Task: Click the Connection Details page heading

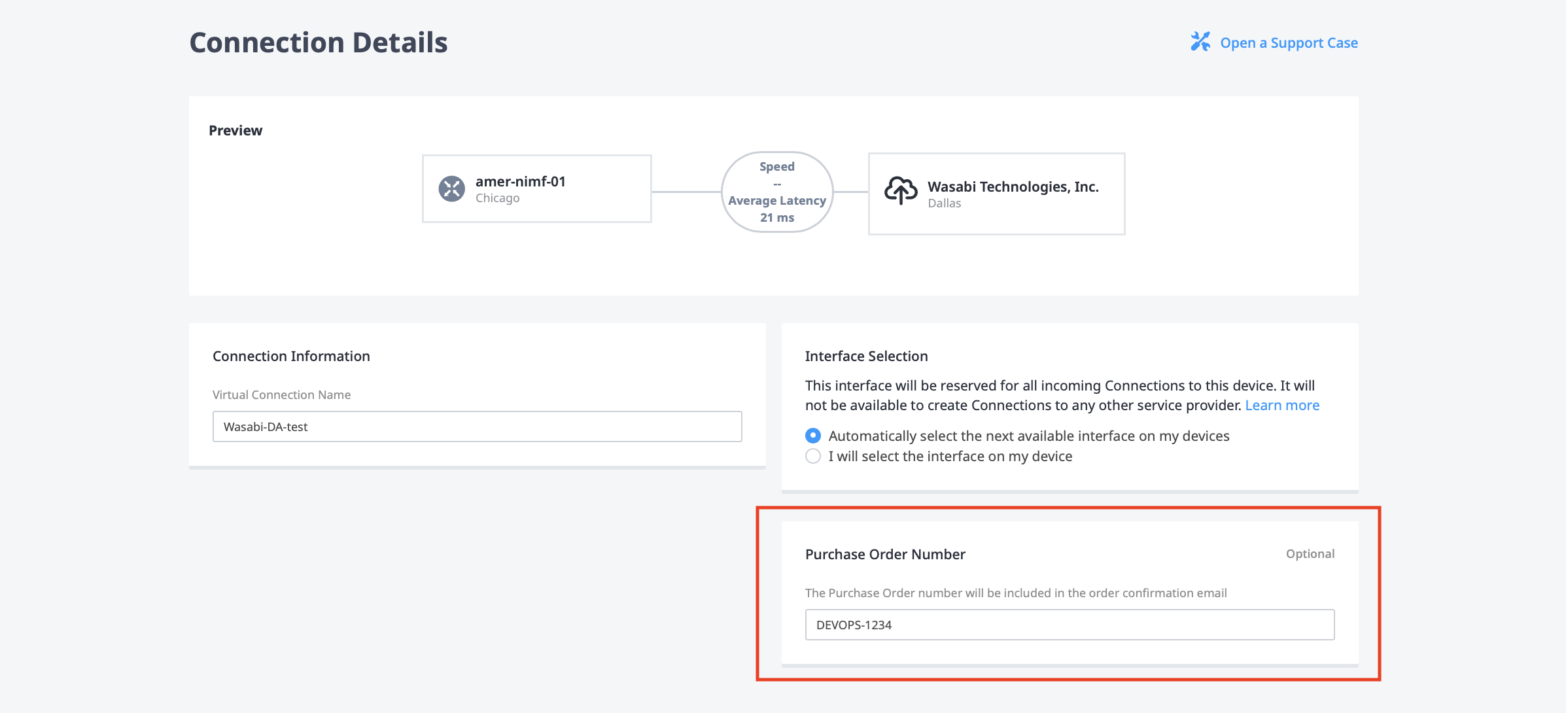Action: tap(319, 43)
